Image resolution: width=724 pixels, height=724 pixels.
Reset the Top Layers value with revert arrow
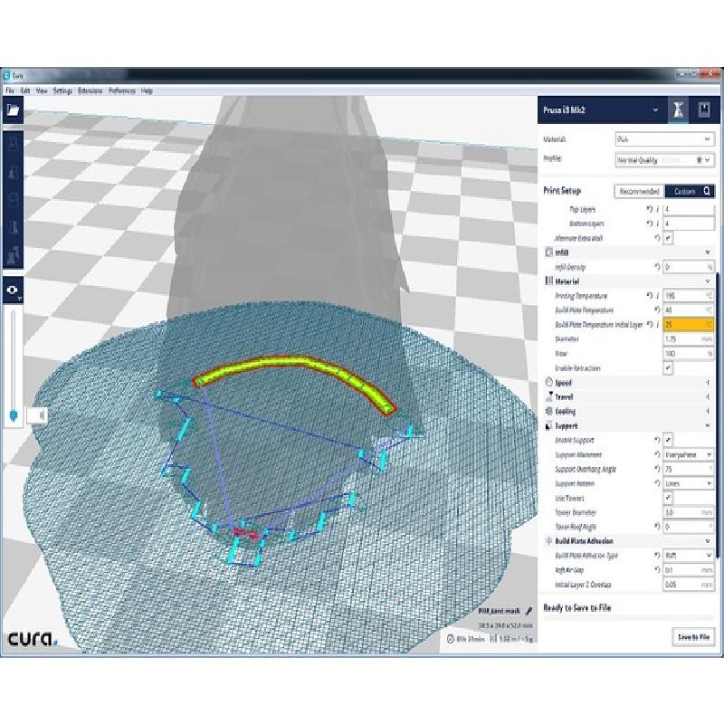coord(649,209)
